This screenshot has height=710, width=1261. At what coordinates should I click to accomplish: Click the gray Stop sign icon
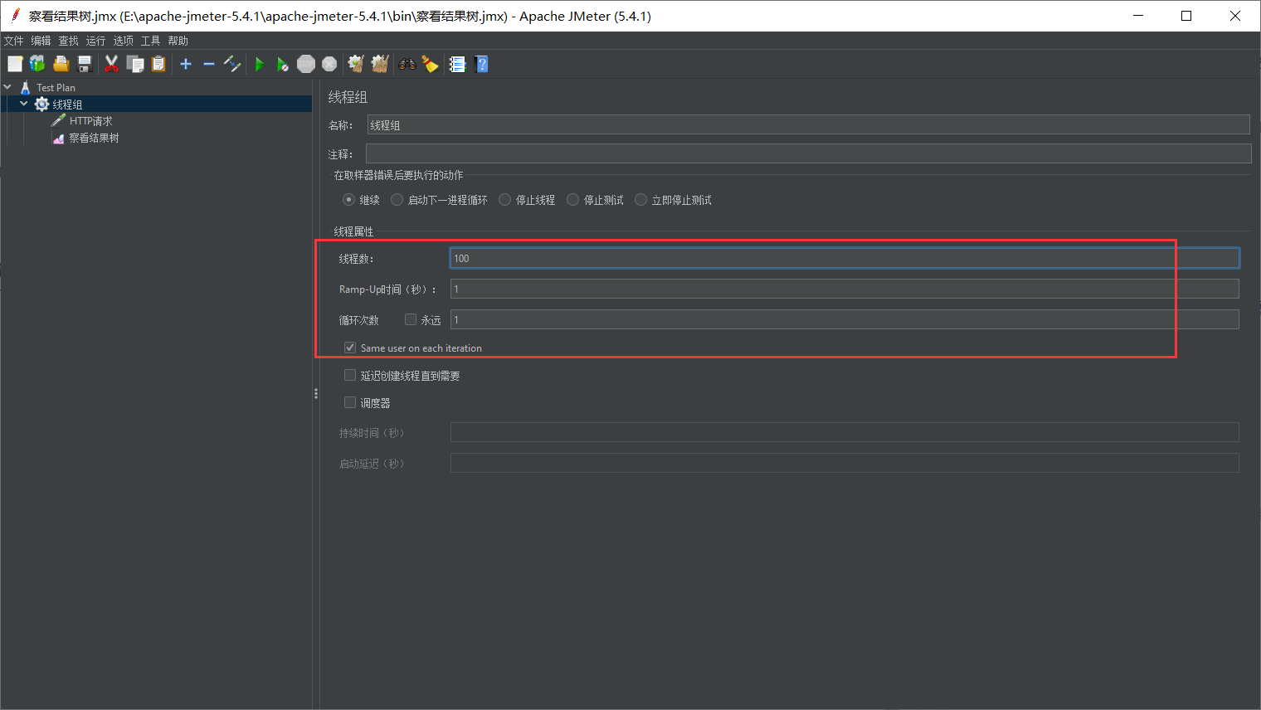(306, 64)
